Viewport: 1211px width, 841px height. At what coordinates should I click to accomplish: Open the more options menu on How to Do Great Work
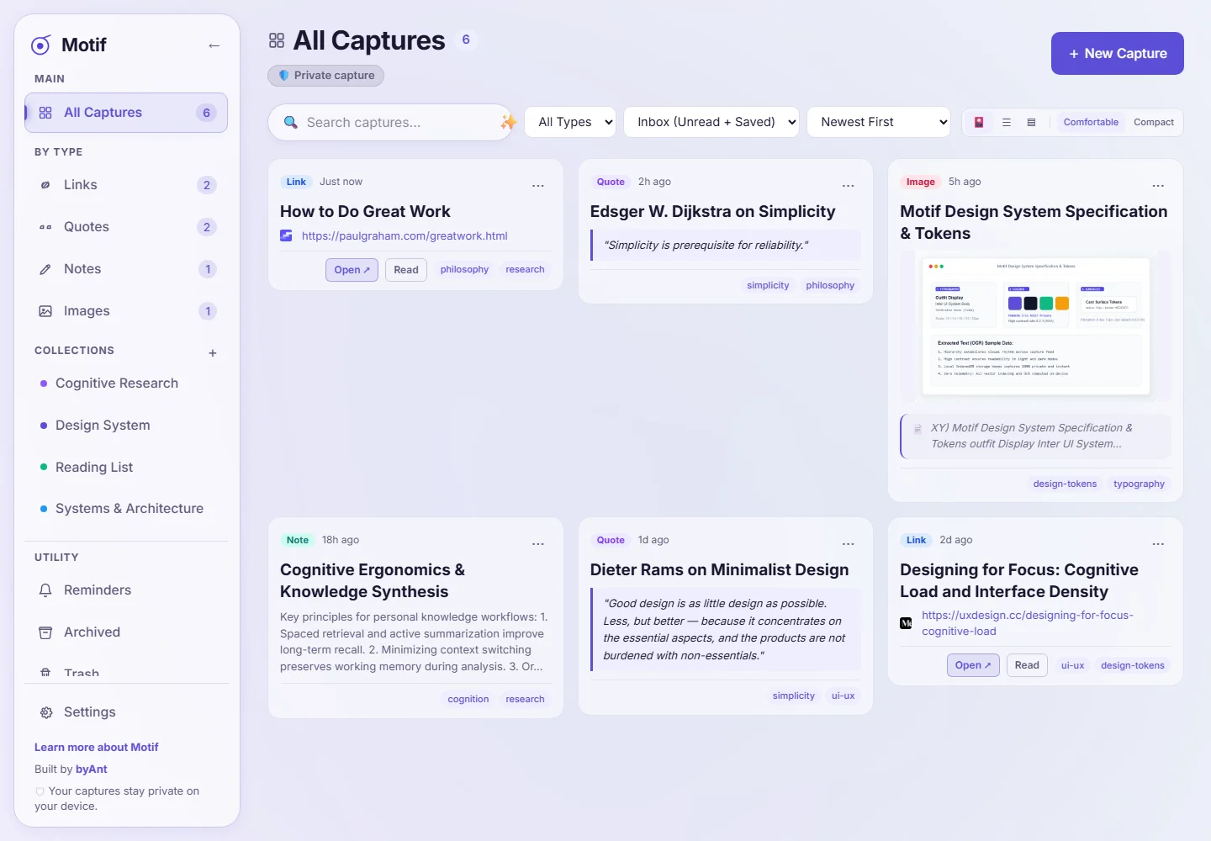coord(538,186)
